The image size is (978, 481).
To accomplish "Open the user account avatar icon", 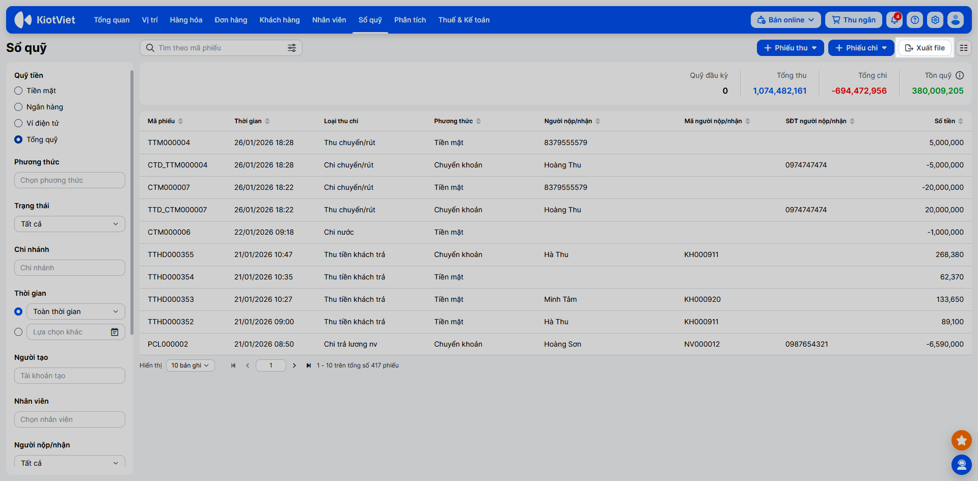I will tap(956, 20).
